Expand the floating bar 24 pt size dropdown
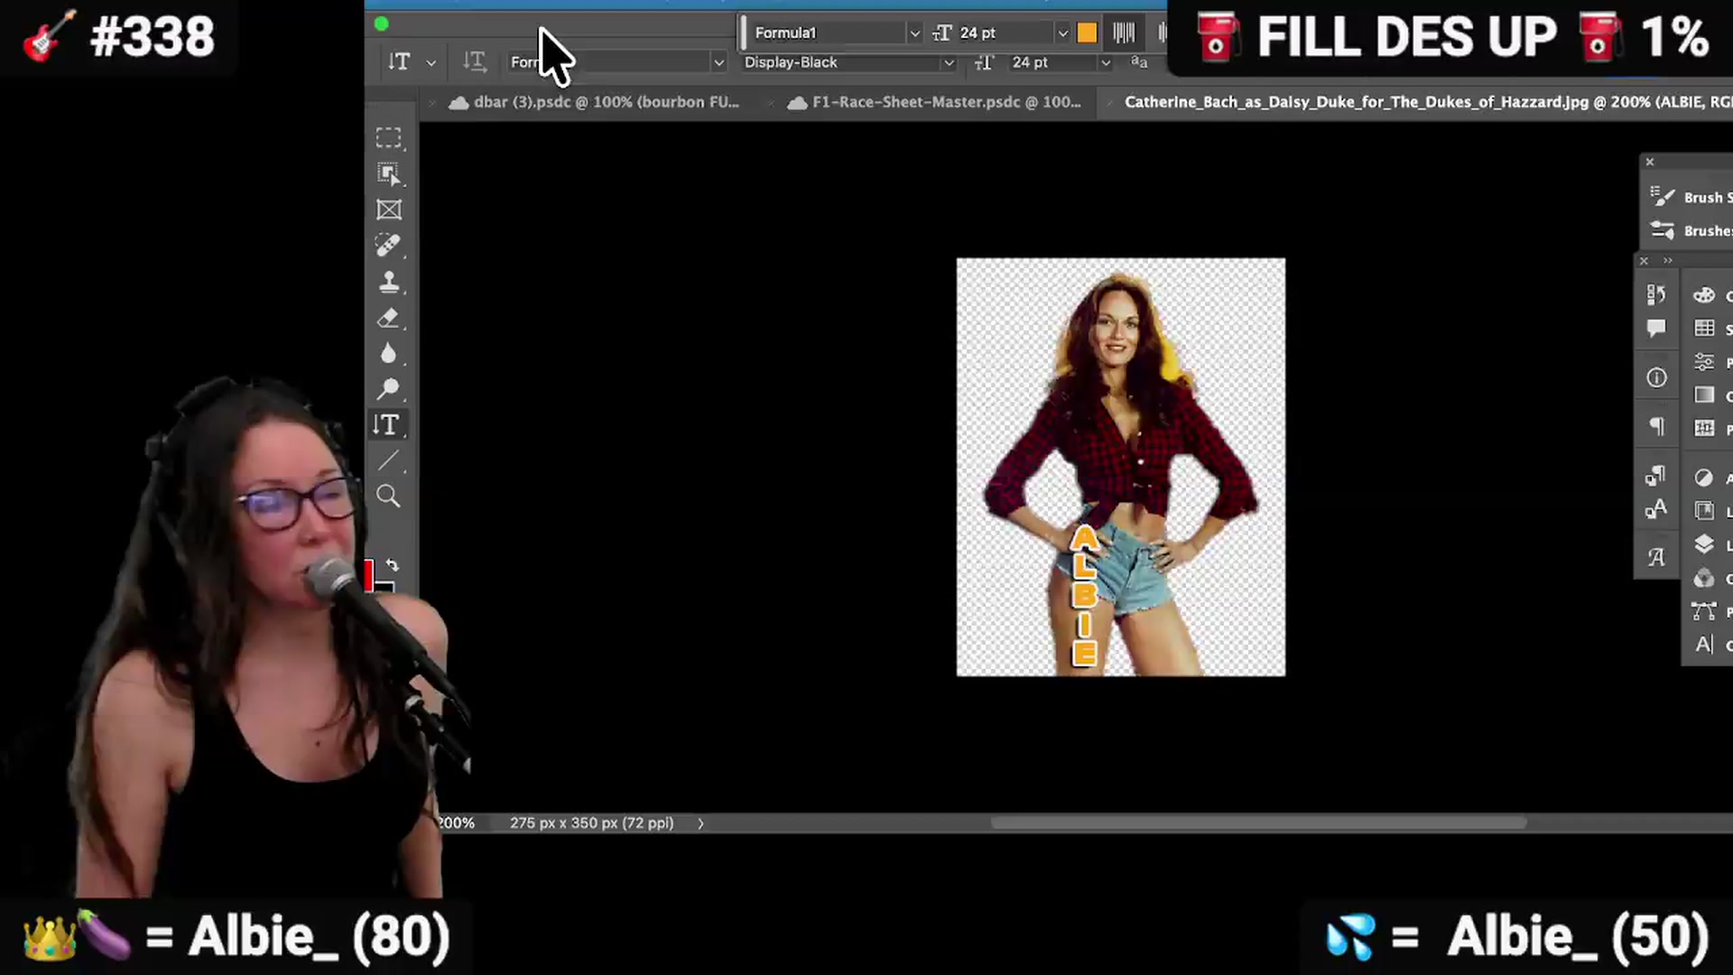The image size is (1733, 975). [1062, 32]
